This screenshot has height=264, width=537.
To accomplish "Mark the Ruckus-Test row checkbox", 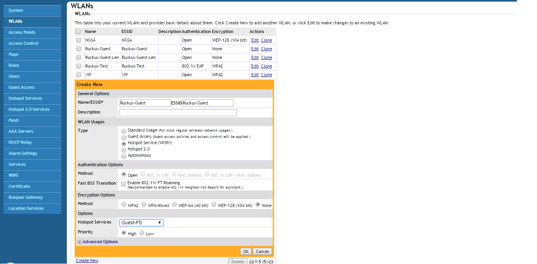I will coord(79,66).
